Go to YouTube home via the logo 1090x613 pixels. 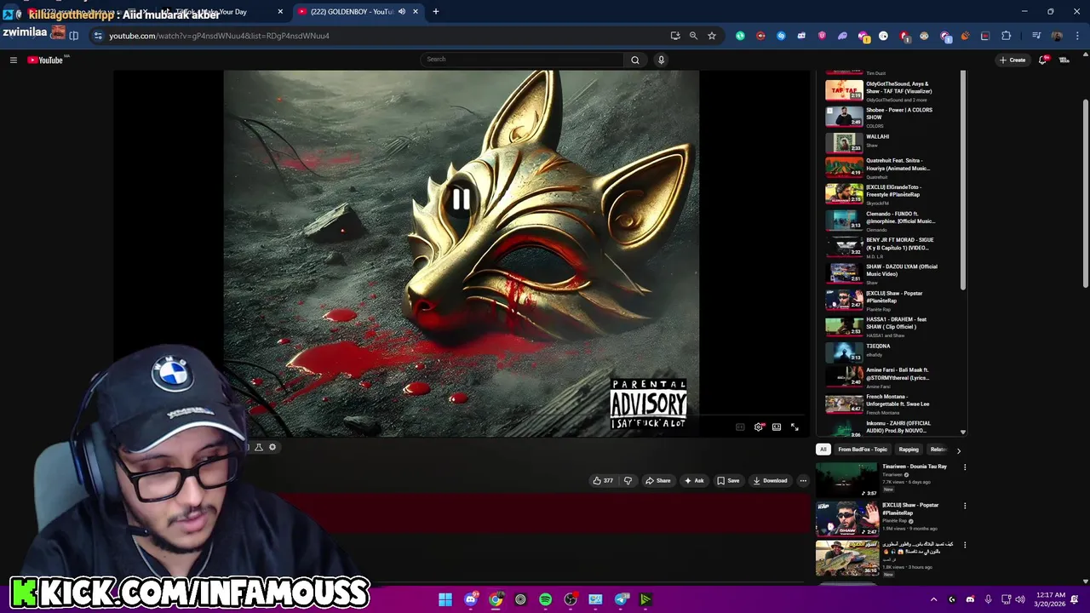pyautogui.click(x=45, y=60)
